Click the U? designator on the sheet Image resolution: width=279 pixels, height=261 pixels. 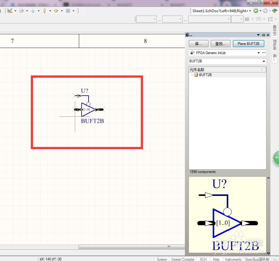click(85, 91)
